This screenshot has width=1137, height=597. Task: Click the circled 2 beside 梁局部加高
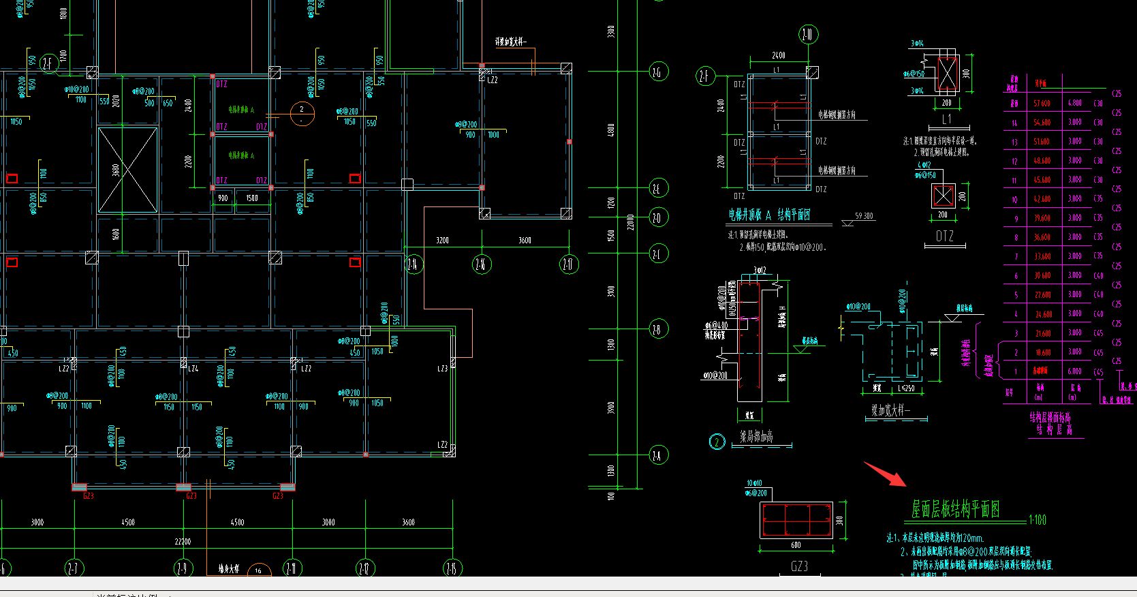[717, 442]
